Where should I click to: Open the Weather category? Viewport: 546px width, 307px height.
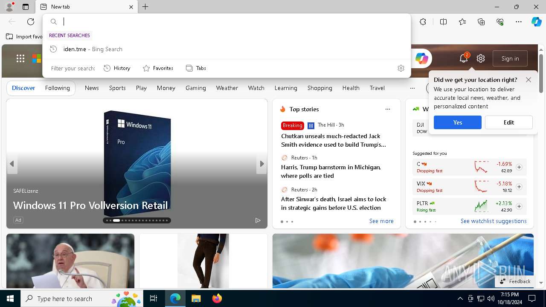coord(227,88)
